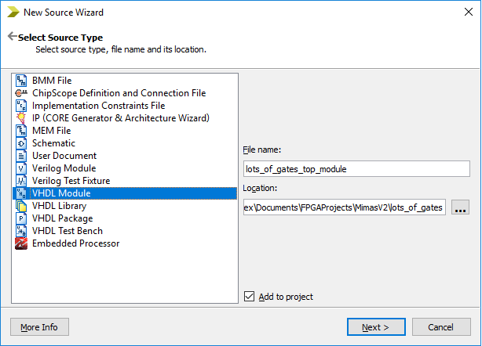Click the Embedded Processor icon
This screenshot has height=346, width=482.
(21, 243)
